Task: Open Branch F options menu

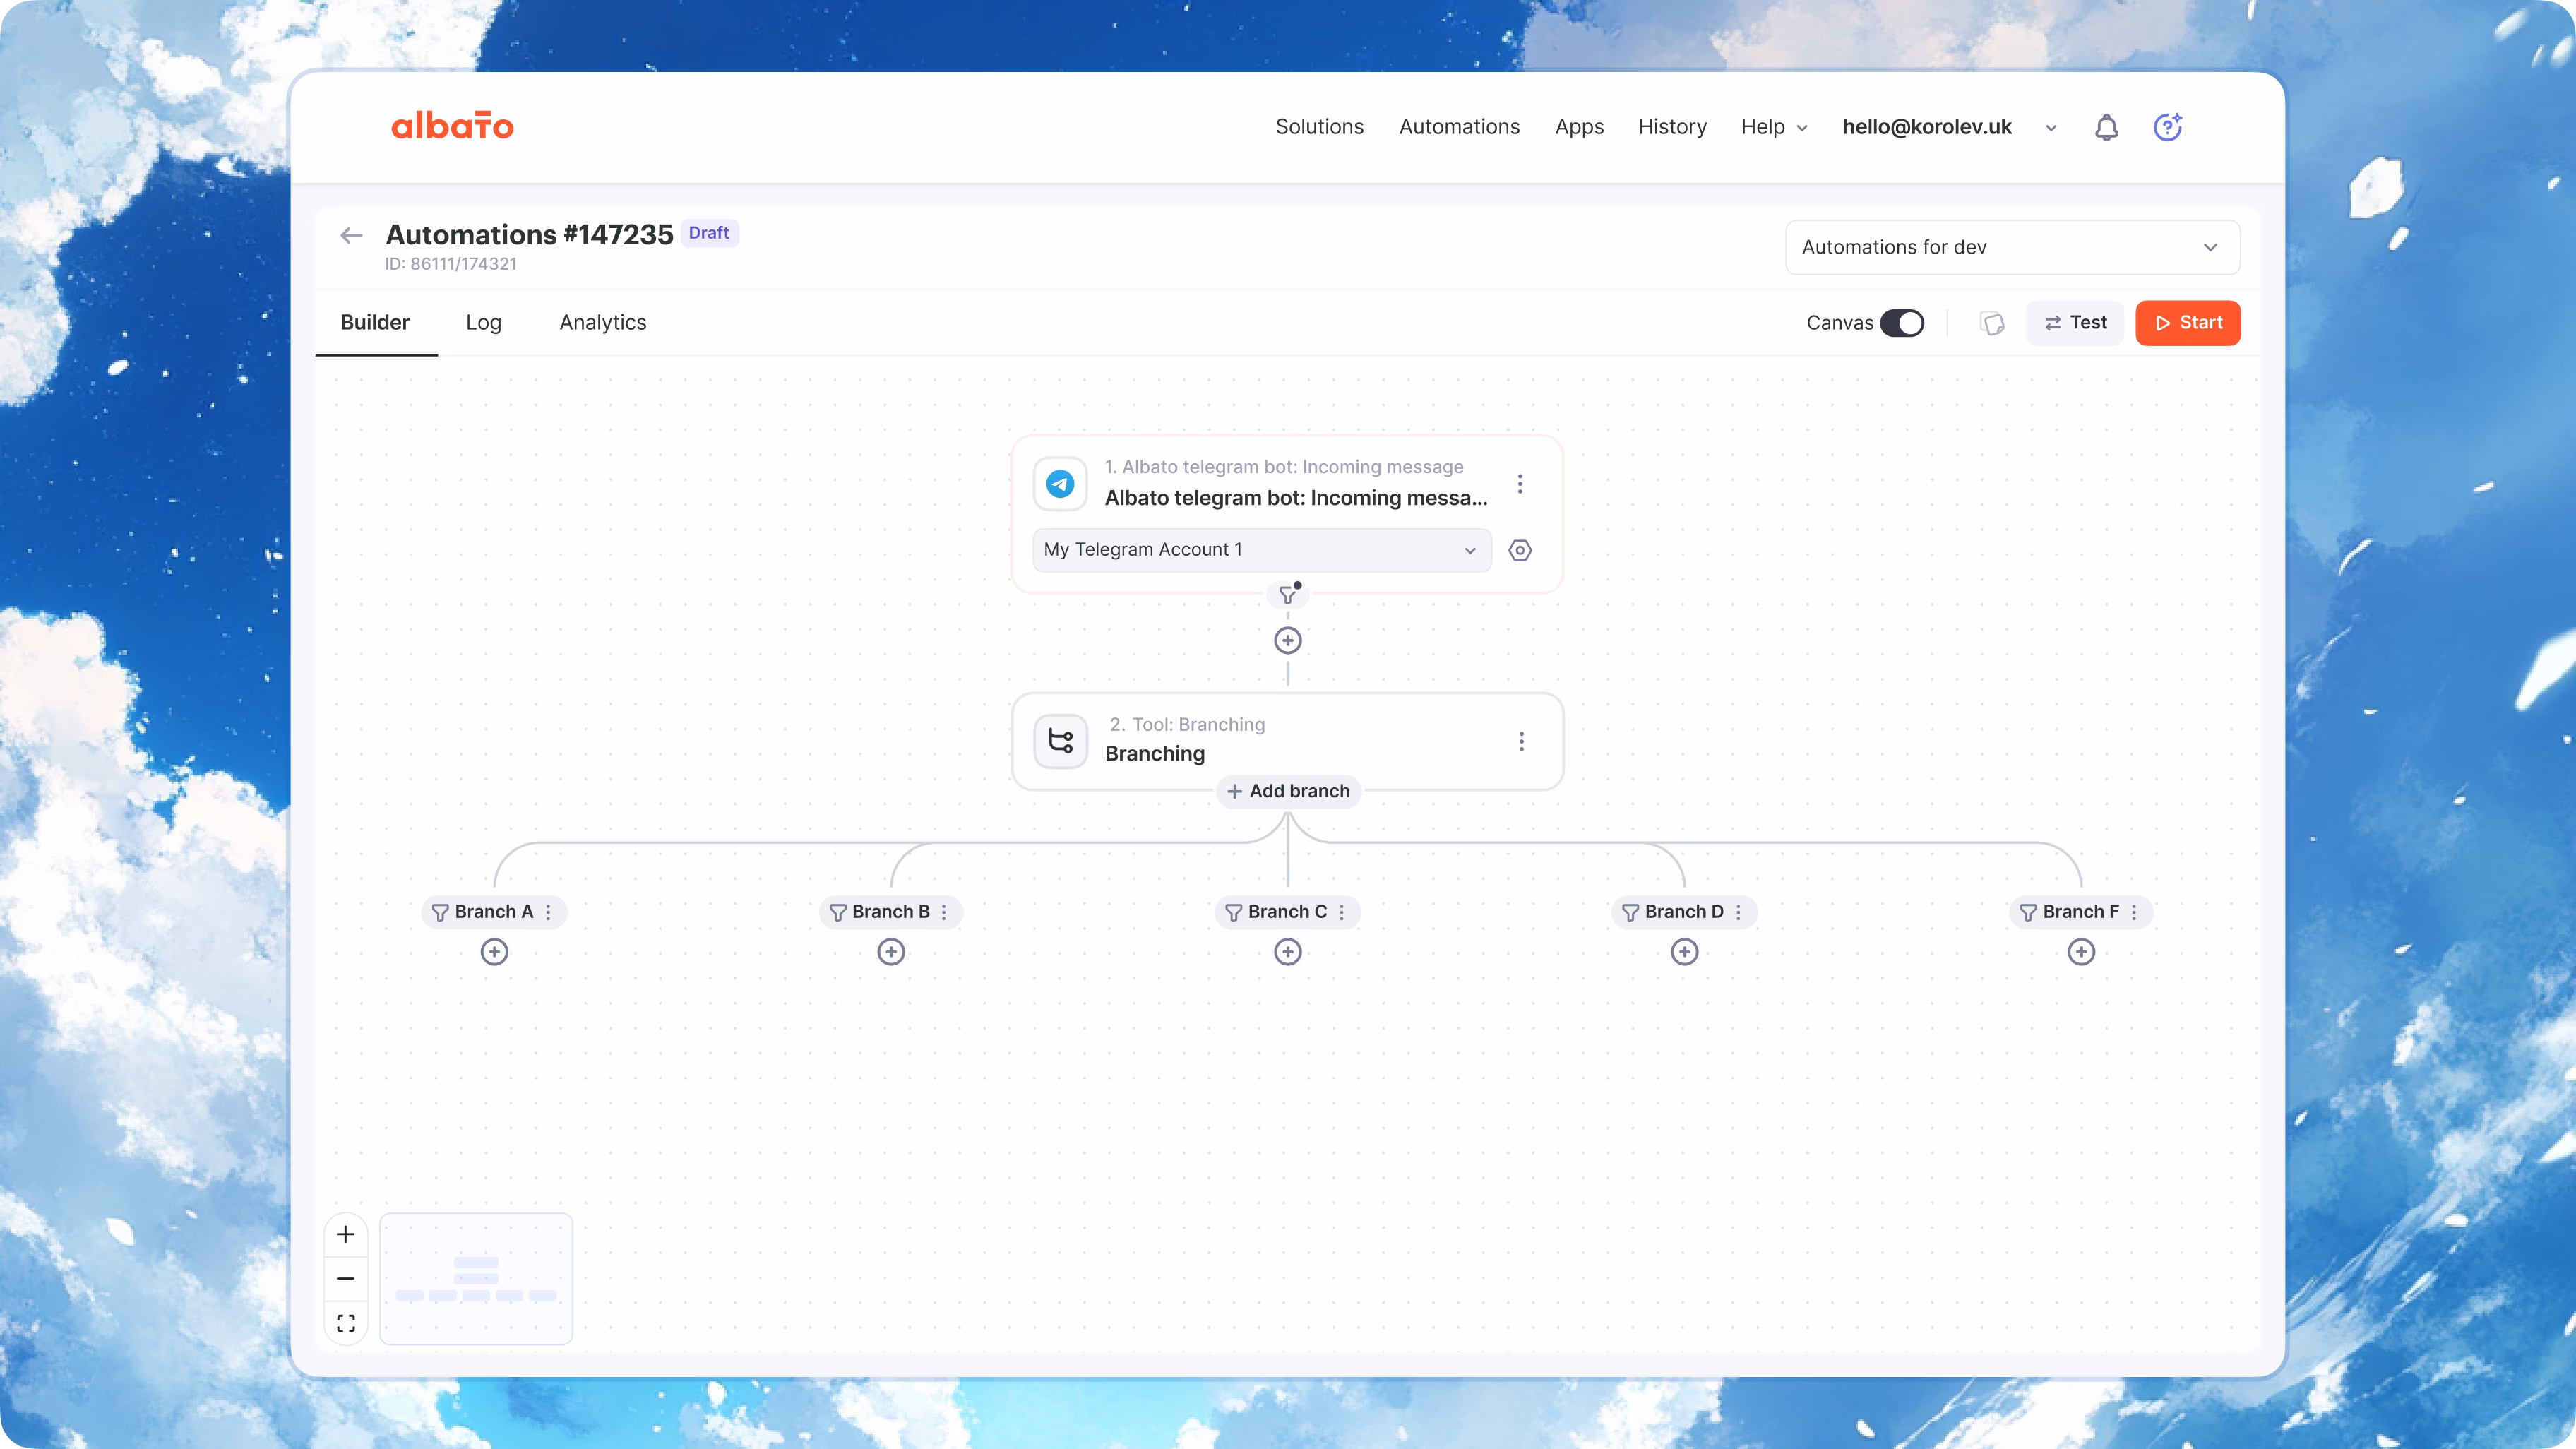Action: [2134, 912]
